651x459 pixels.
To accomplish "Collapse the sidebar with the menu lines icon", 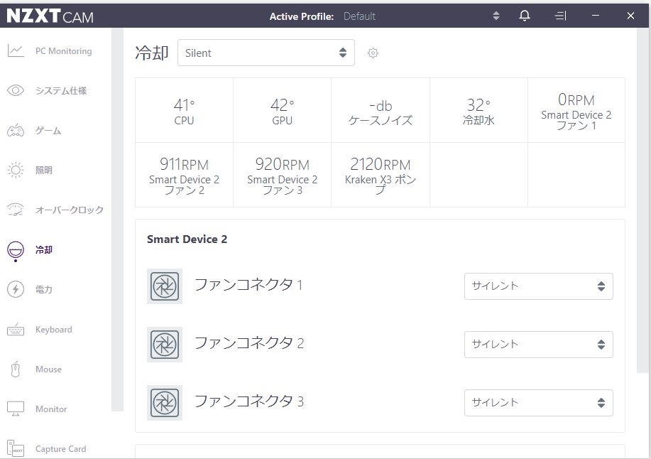I will 560,16.
